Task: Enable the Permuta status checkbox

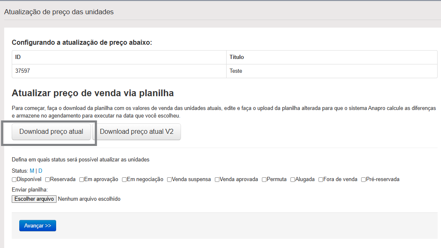Action: click(x=264, y=179)
